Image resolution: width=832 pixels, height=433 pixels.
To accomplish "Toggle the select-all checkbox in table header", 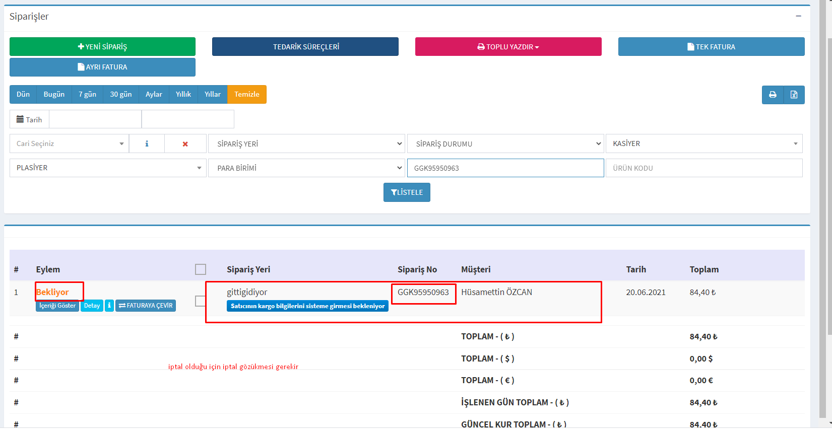I will click(x=201, y=269).
